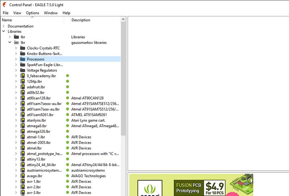
Task: Click the Knobs-Buttons-Swit... folder icon
Action: (x=22, y=54)
